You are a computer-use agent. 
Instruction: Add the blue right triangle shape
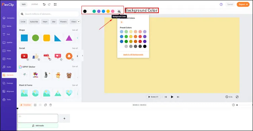pos(58,38)
